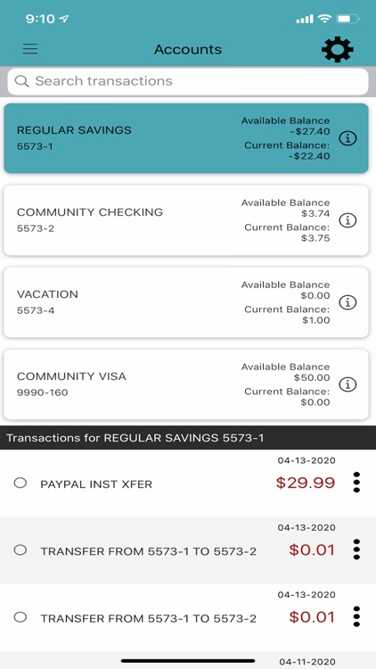Viewport: 376px width, 669px height.
Task: Select the Vacation account card
Action: [186, 302]
